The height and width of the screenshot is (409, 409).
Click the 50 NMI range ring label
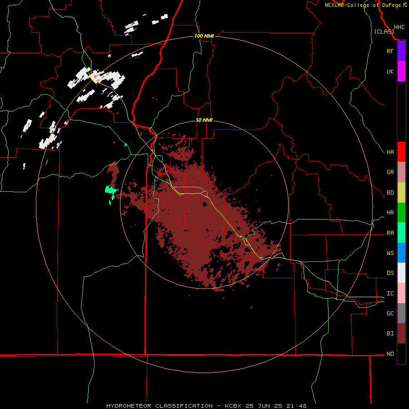click(x=204, y=120)
